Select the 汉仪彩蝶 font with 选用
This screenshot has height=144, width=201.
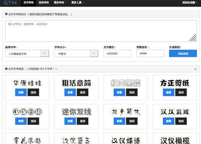coord(181,121)
